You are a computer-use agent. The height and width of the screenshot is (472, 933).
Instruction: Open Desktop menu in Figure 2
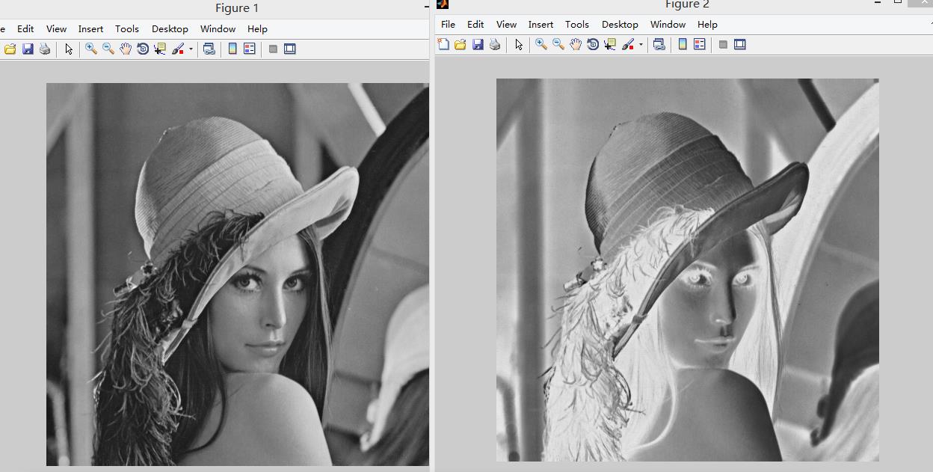point(620,24)
